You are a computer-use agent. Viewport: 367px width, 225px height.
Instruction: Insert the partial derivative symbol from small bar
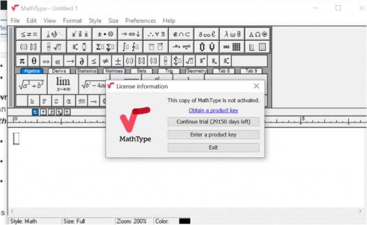82,61
